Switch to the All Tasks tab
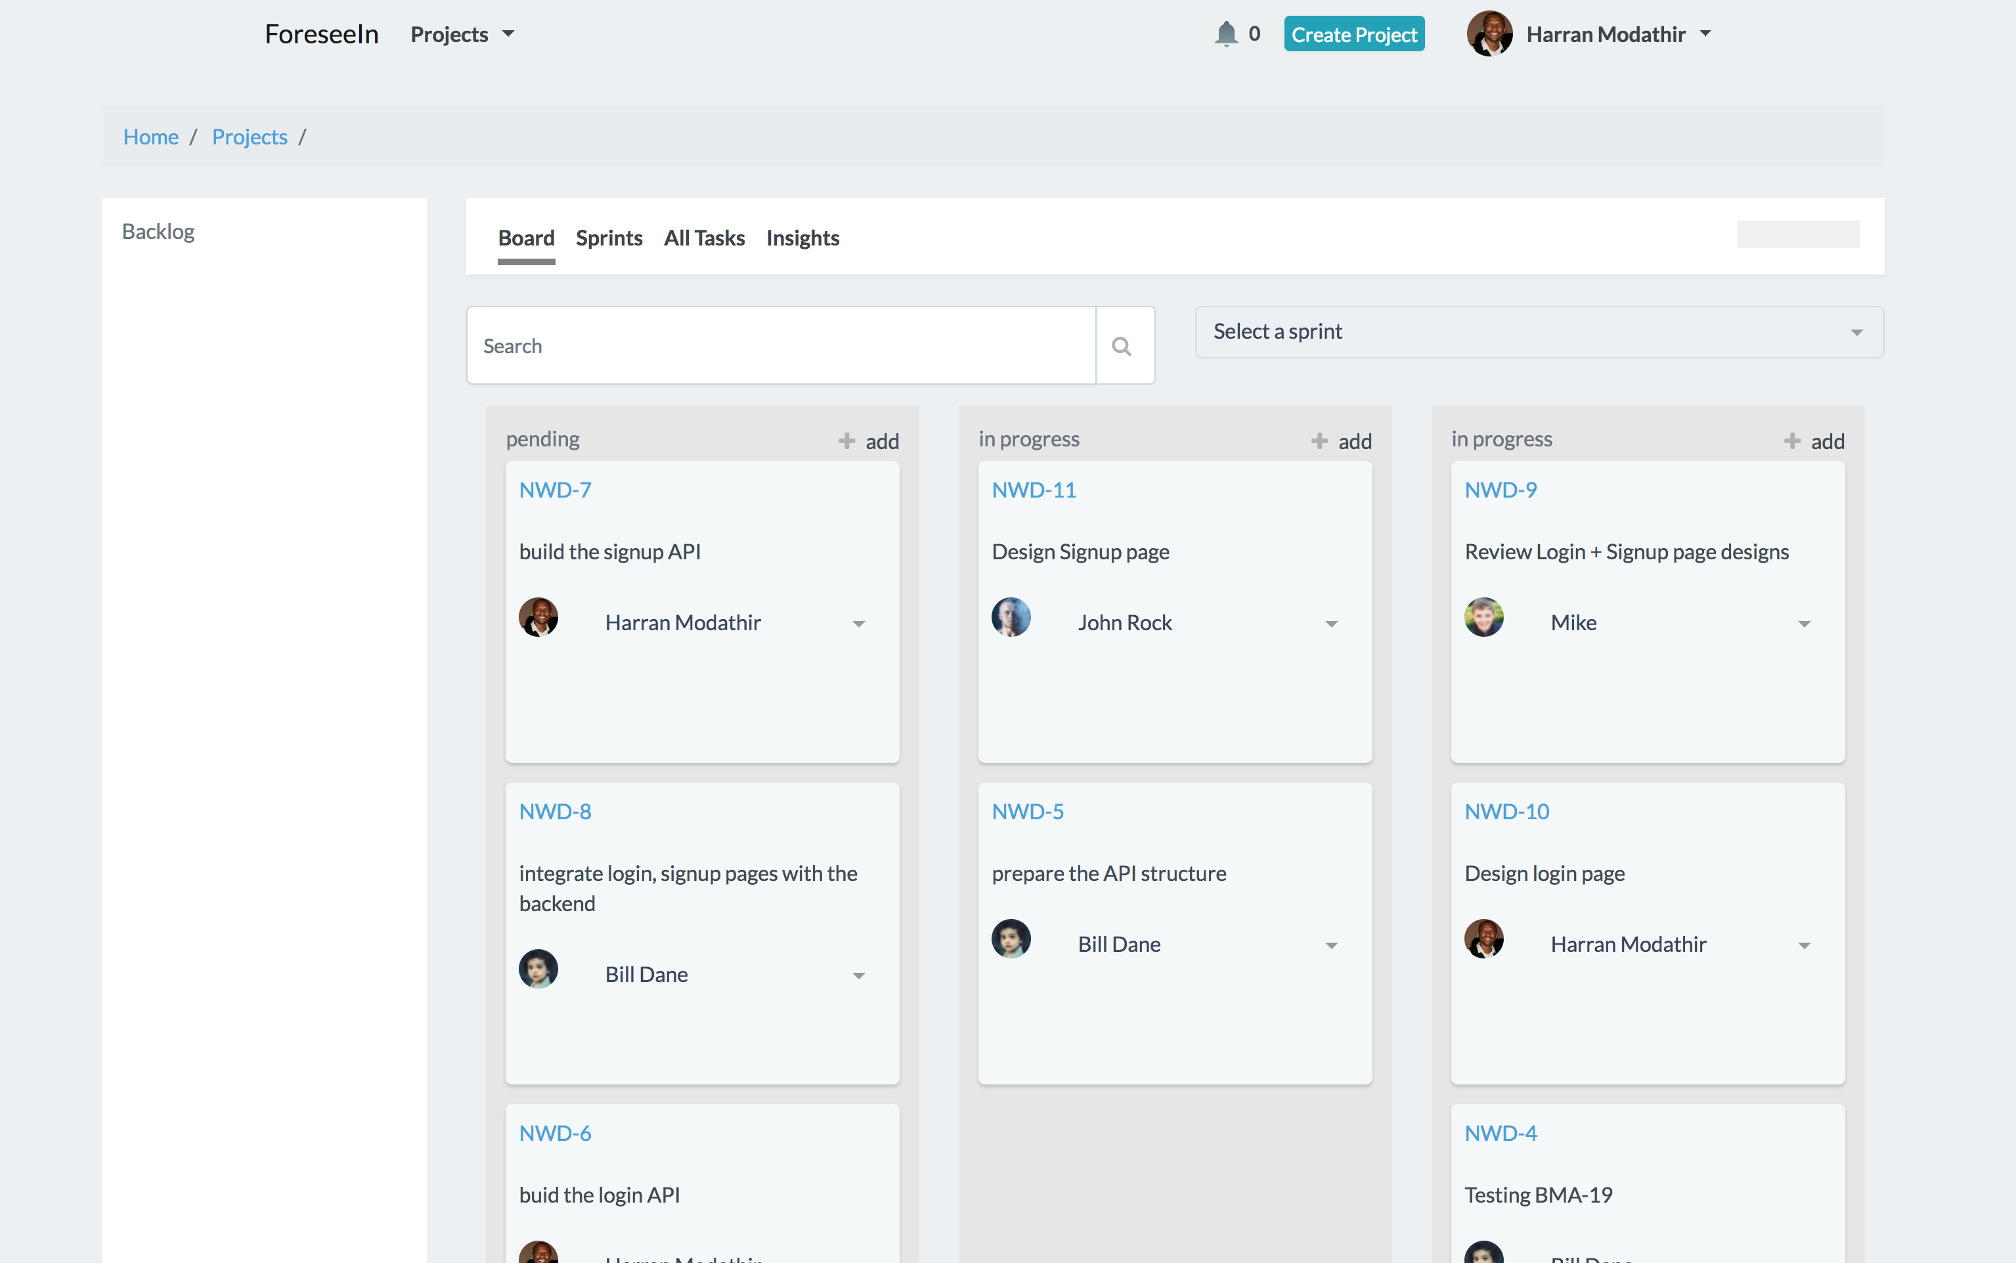Image resolution: width=2016 pixels, height=1263 pixels. click(703, 238)
